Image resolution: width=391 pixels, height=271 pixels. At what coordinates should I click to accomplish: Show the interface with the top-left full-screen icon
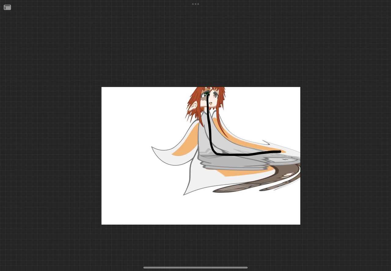pos(7,7)
